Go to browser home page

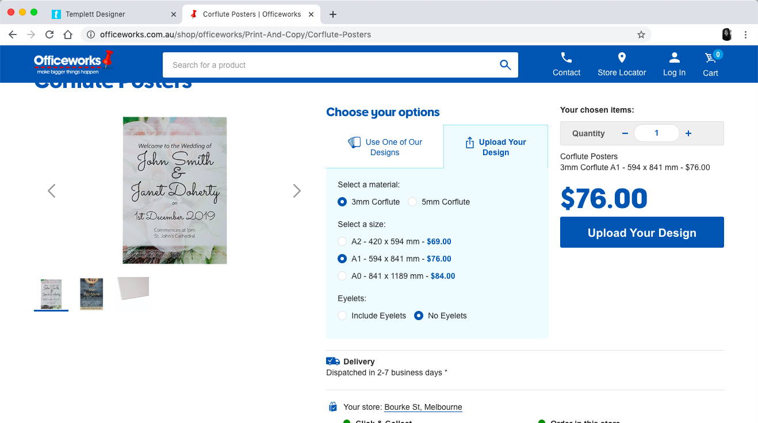pos(68,34)
